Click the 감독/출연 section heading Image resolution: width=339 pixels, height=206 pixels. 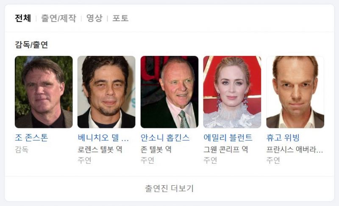point(31,45)
